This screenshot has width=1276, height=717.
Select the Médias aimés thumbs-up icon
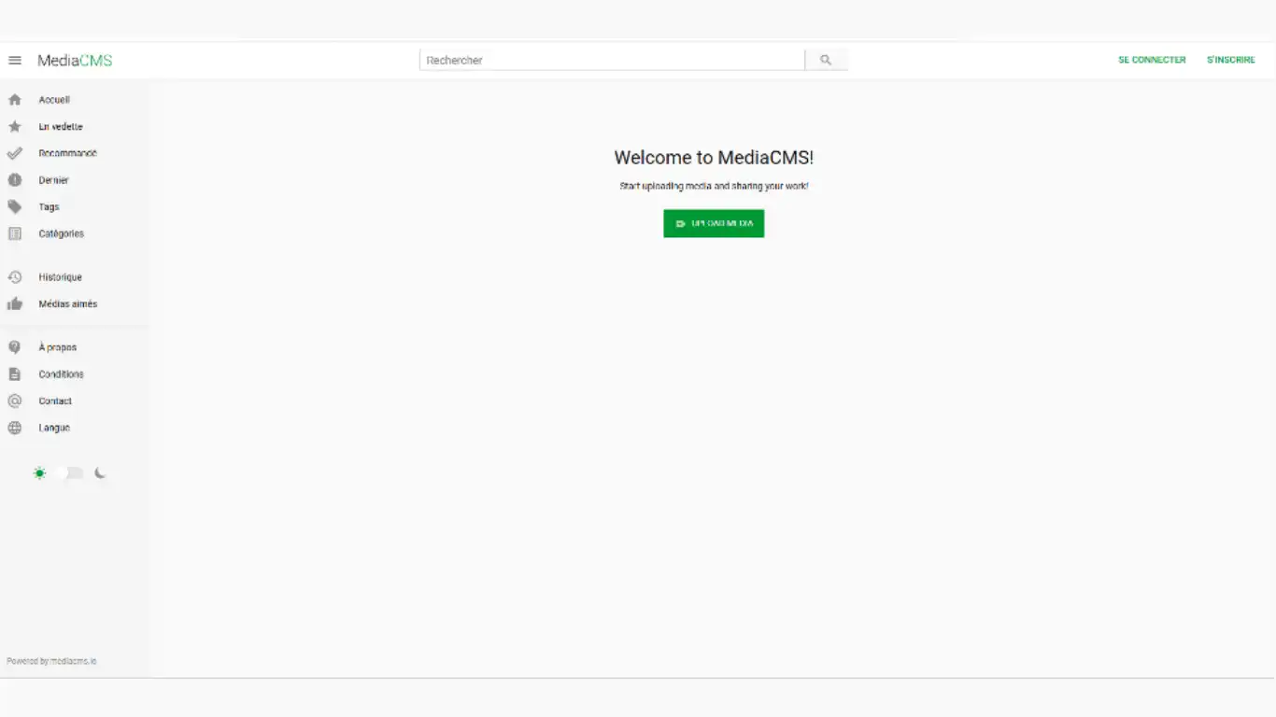14,303
